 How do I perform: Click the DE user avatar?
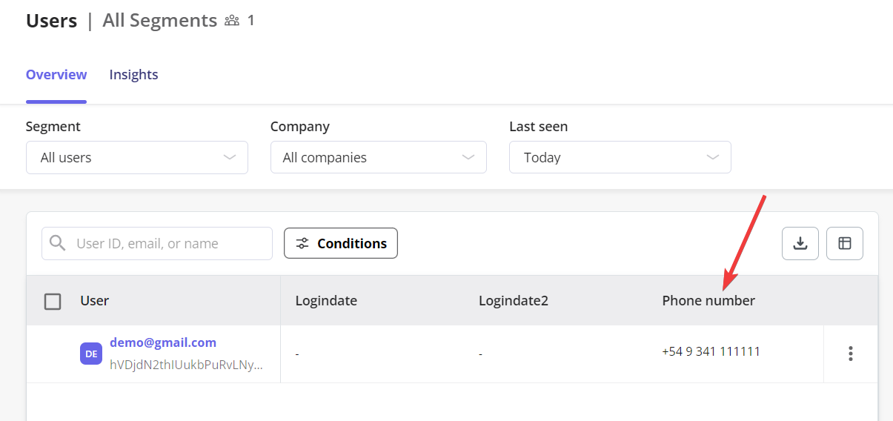pos(91,354)
